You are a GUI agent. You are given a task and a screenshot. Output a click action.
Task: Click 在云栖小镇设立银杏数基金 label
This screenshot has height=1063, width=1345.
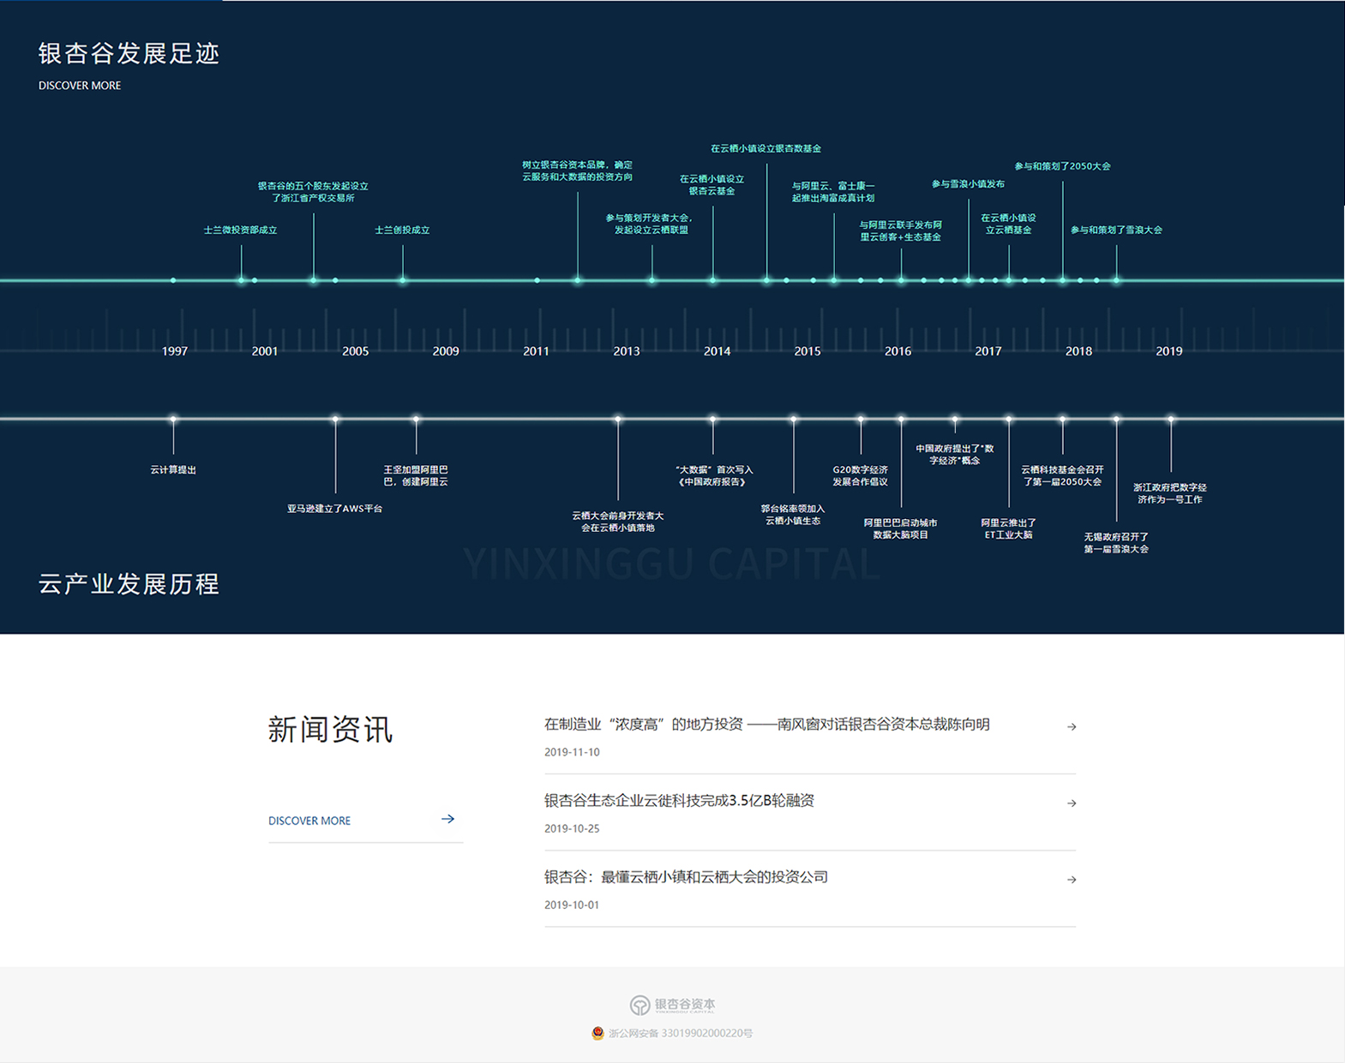[766, 148]
